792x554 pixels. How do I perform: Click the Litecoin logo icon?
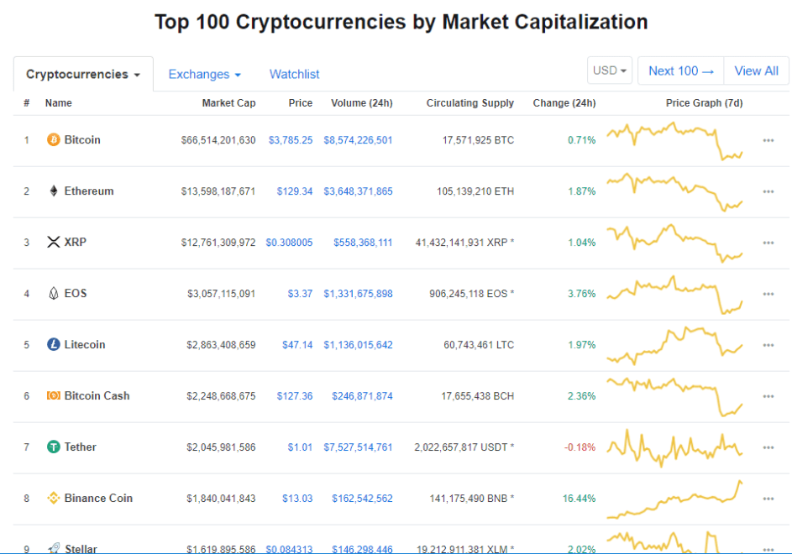pyautogui.click(x=53, y=345)
